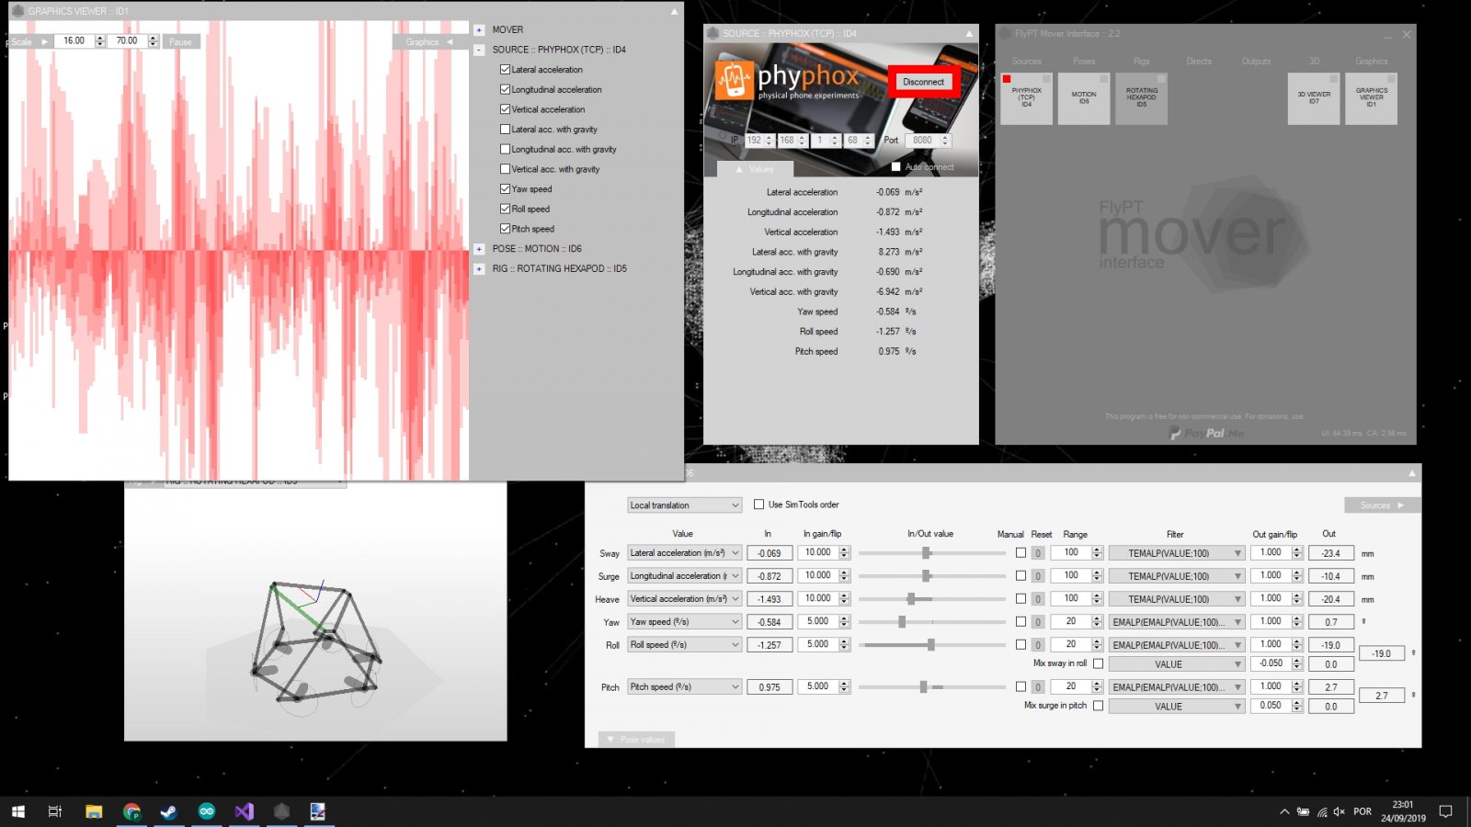Select the Outputs tab in Mover Interface
Viewport: 1471px width, 827px height.
[x=1256, y=62]
